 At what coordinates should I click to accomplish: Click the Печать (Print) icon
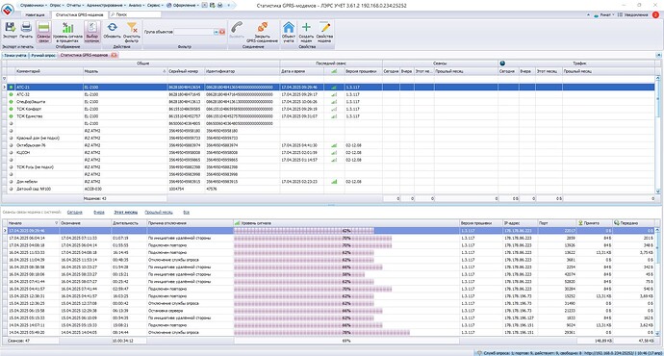26,28
